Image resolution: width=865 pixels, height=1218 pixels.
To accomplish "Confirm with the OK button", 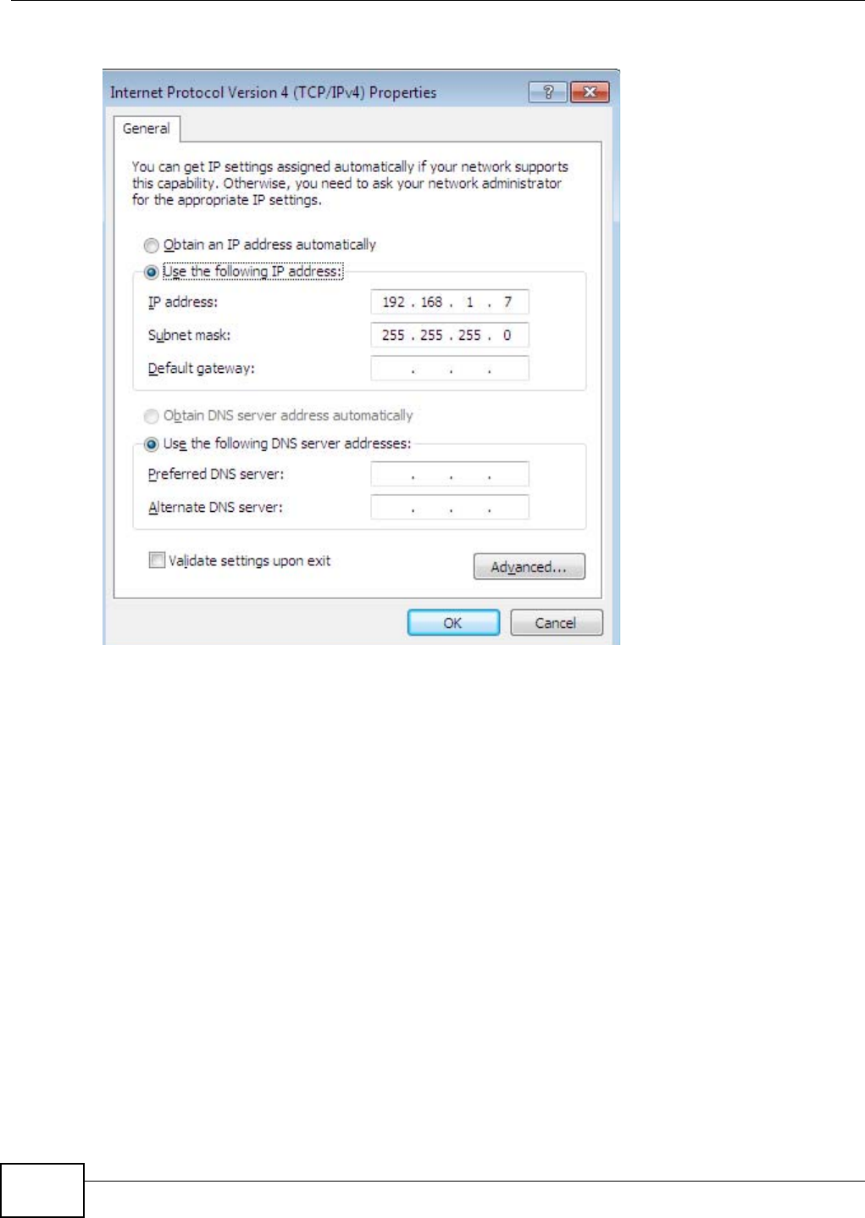I will pos(453,623).
